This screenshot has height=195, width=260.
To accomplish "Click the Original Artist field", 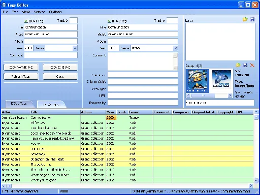I will click(x=143, y=82).
